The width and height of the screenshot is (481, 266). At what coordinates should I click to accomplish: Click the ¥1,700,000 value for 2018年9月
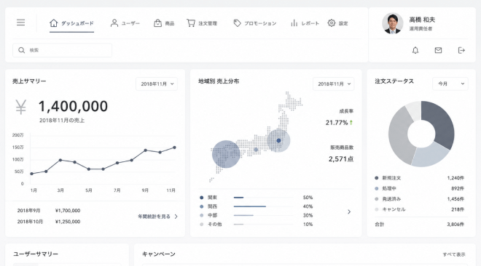click(x=68, y=210)
